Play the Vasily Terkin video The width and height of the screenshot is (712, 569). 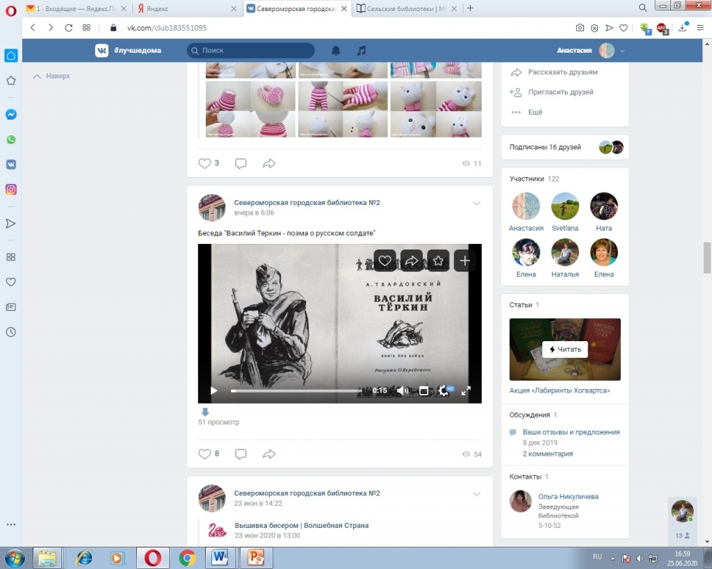[x=213, y=390]
